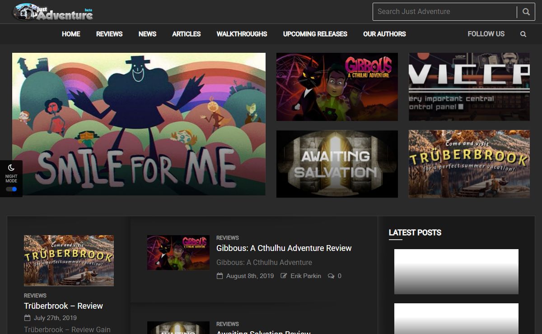542x334 pixels.
Task: Focus the Search Just Adventure field
Action: coord(445,12)
